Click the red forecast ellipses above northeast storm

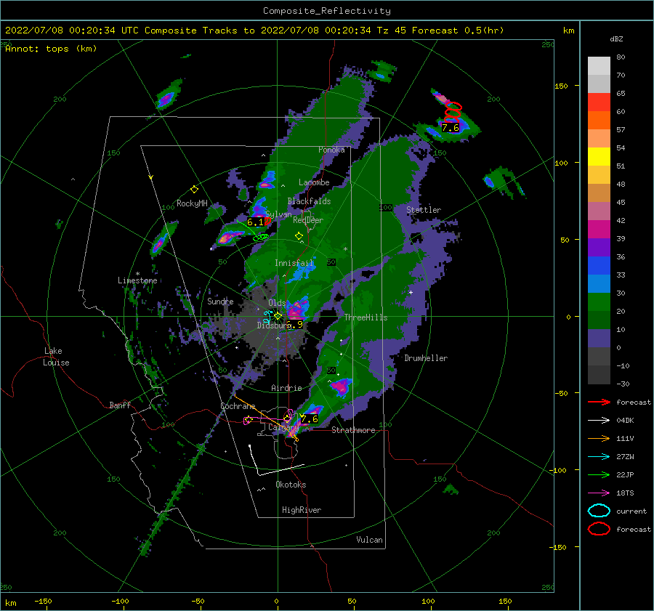(x=453, y=112)
